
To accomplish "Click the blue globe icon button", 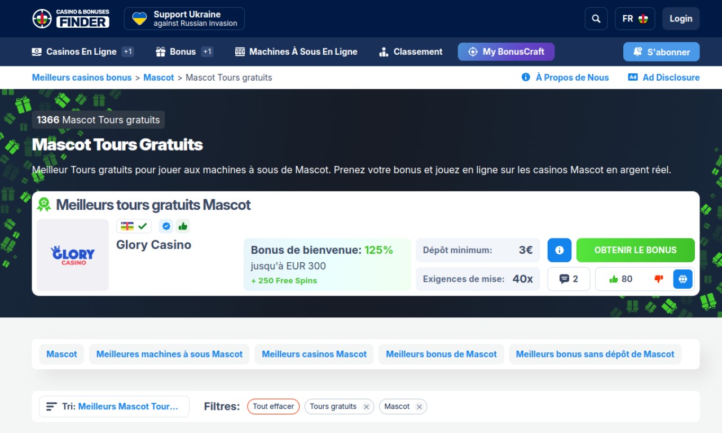I will [x=683, y=279].
